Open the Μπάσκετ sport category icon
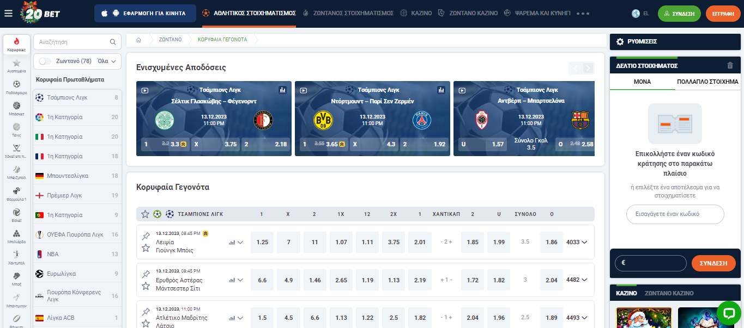This screenshot has height=328, width=744. (16, 105)
